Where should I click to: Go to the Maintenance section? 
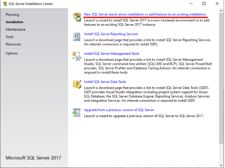(16, 30)
